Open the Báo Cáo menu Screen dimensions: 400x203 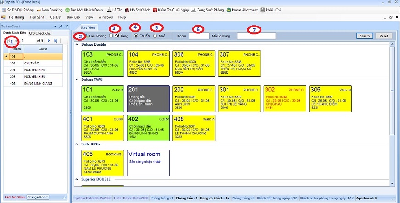(73, 17)
